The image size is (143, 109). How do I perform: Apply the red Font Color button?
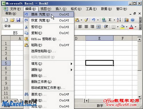[x=131, y=27]
